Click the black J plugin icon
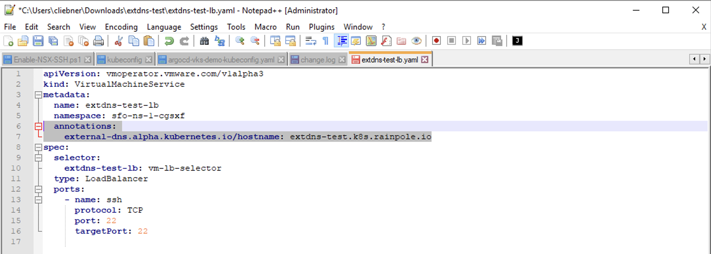Image resolution: width=711 pixels, height=254 pixels. [x=517, y=41]
